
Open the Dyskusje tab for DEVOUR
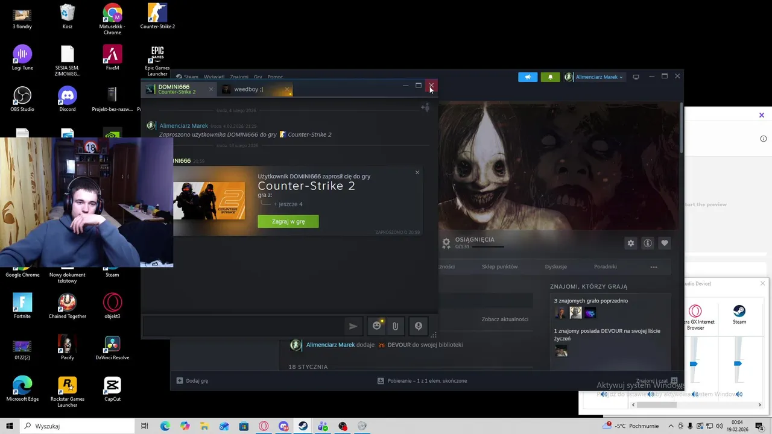[x=555, y=266]
